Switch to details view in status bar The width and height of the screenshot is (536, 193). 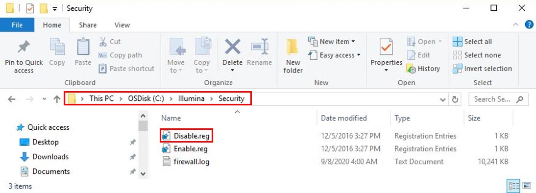coord(514,186)
